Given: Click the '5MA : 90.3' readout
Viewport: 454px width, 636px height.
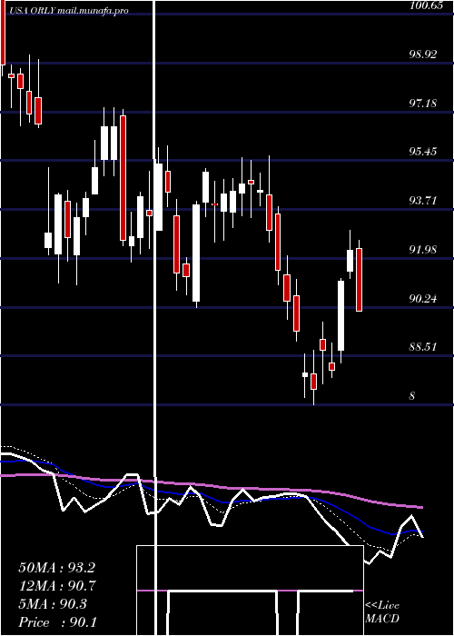Looking at the screenshot, I should point(53,604).
